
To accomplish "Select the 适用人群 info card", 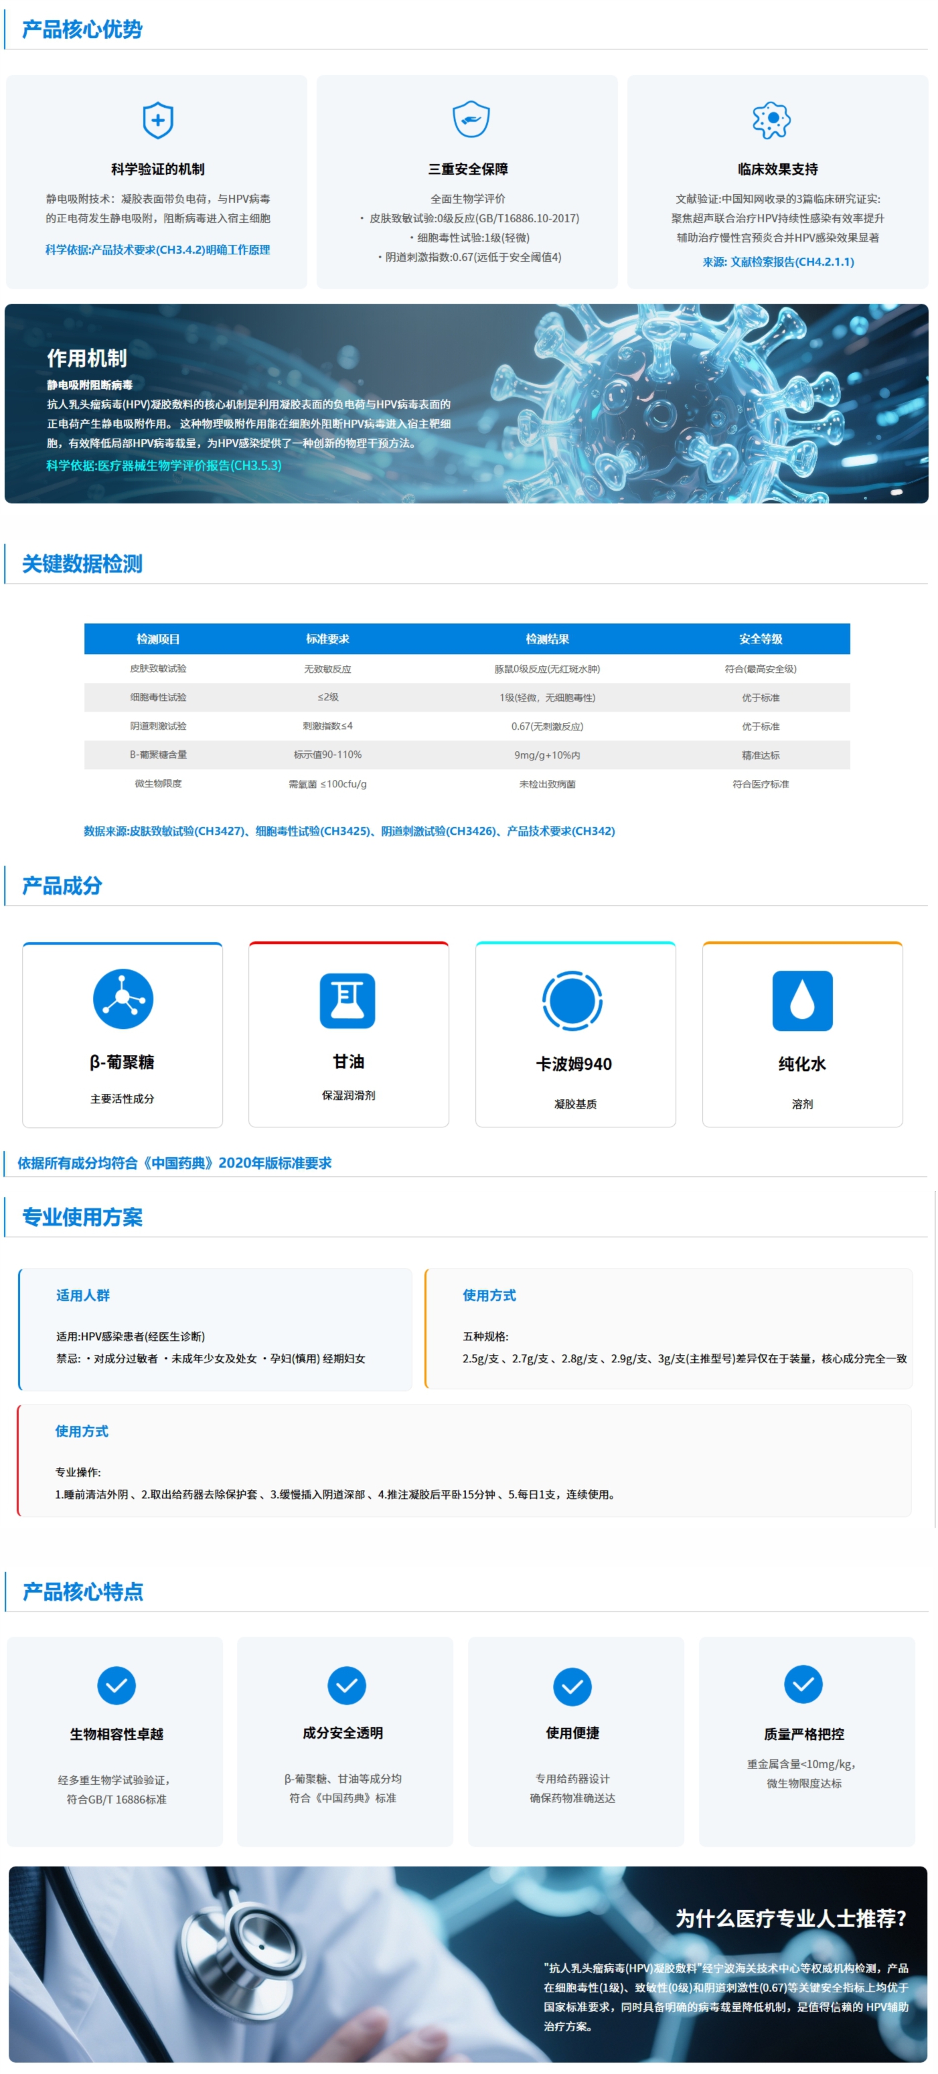I will click(x=215, y=1330).
